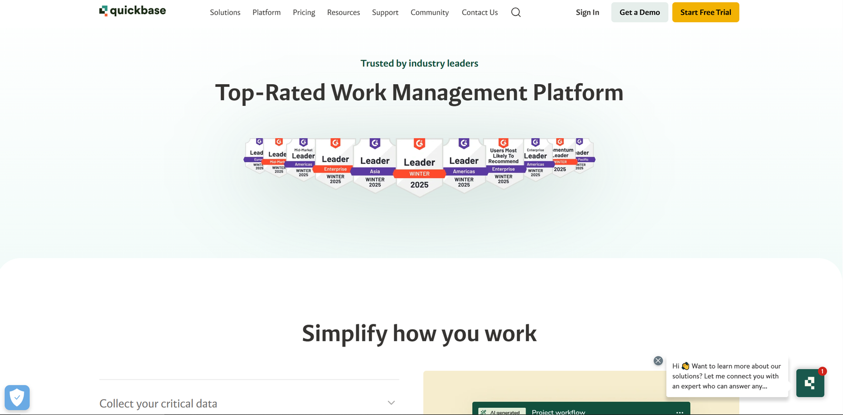Click the 'Top-Rated Work Management Platform' heading

click(419, 93)
